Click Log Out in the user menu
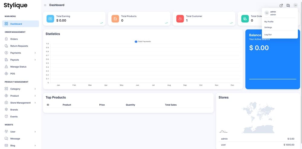302x149 pixels. pos(268,34)
